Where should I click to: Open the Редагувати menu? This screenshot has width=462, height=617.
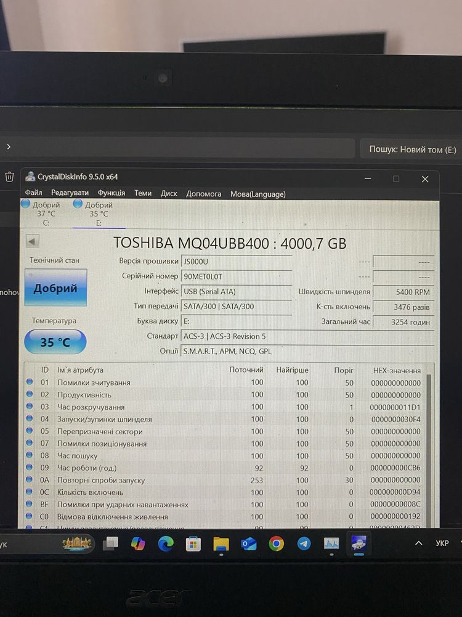click(70, 193)
